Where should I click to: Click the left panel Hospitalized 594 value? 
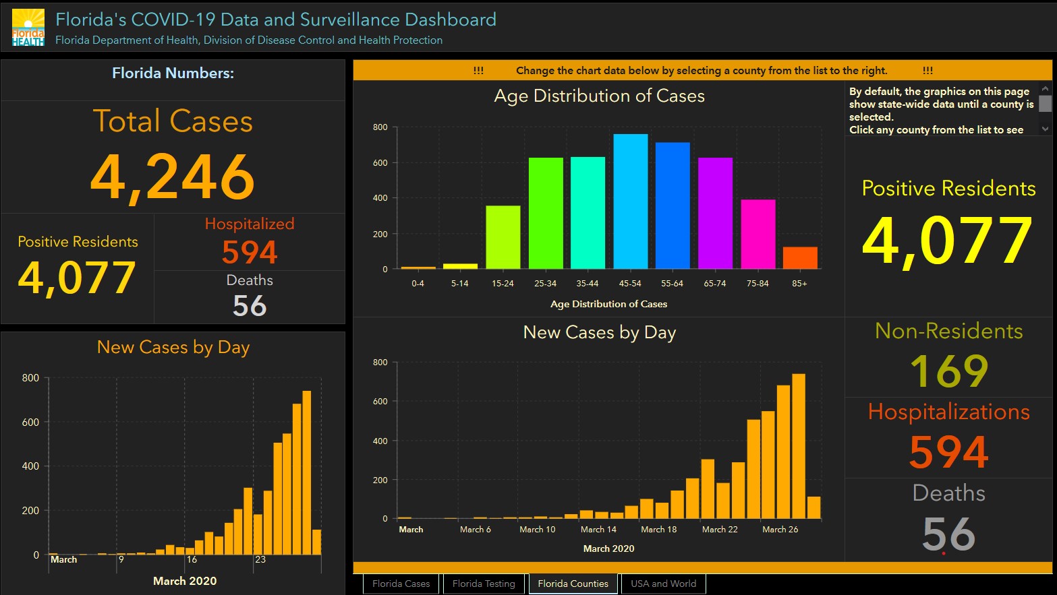click(x=250, y=253)
